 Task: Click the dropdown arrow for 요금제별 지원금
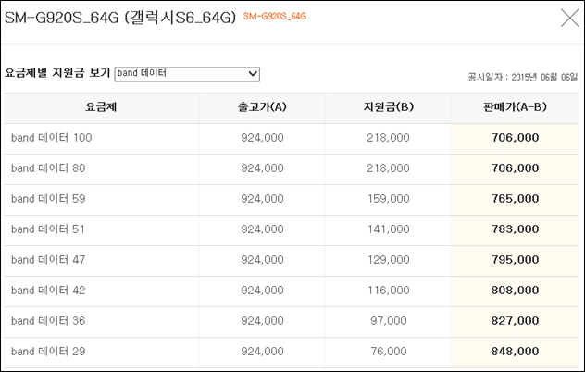[253, 74]
